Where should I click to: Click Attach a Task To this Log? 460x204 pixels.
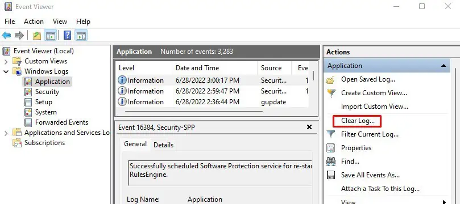pyautogui.click(x=380, y=189)
